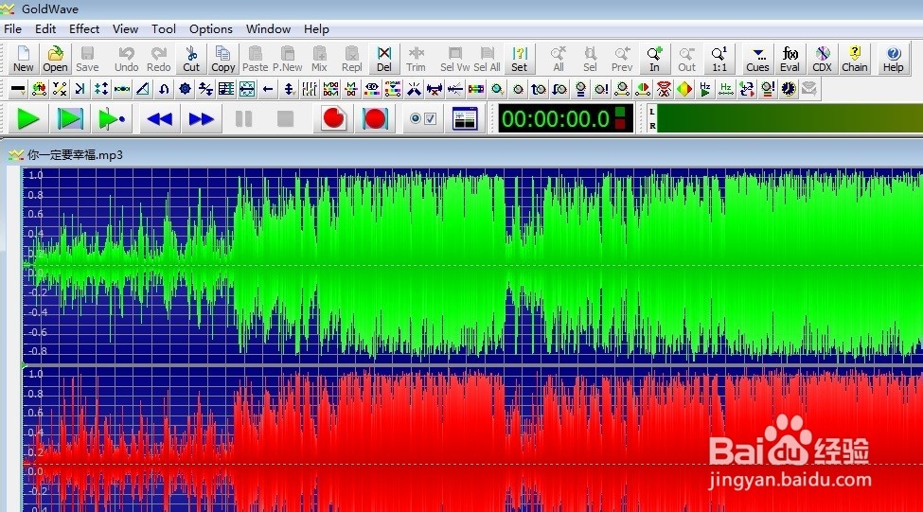Open the Window menu

(x=269, y=28)
